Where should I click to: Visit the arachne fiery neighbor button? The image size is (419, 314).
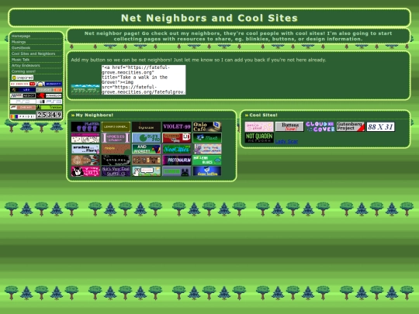85,149
